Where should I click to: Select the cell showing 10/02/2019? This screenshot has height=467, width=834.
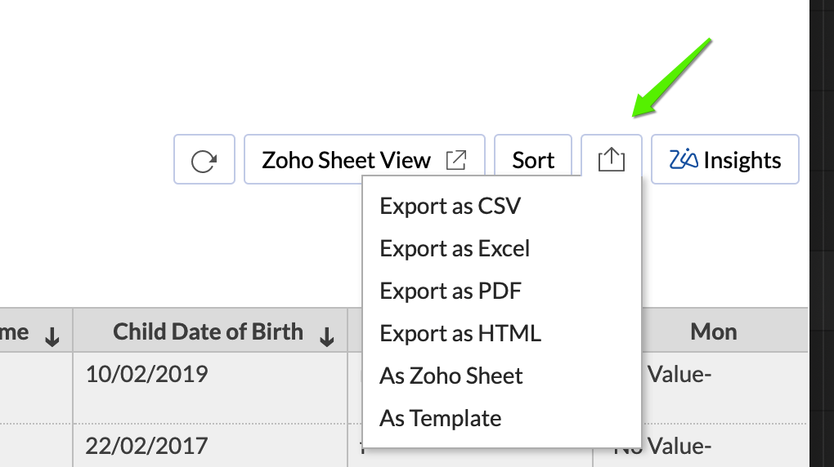(210, 388)
